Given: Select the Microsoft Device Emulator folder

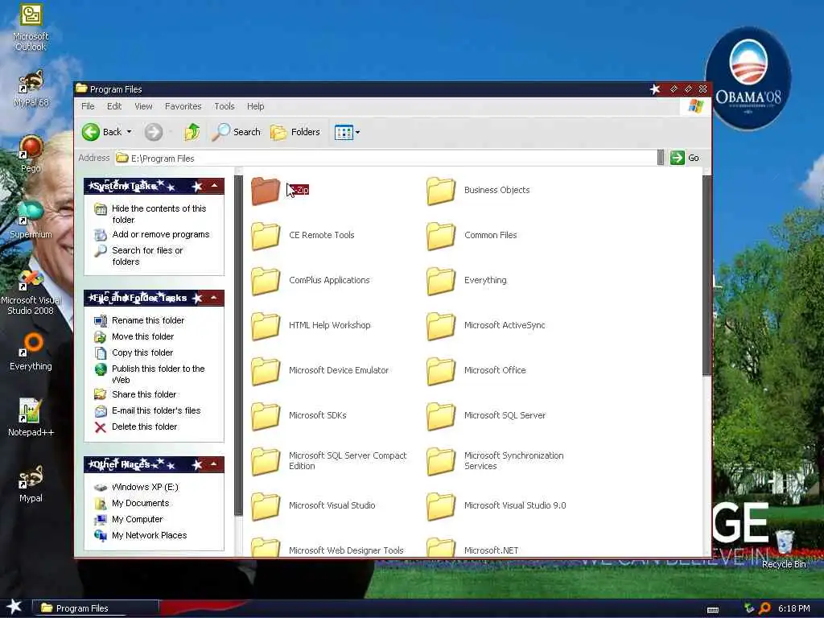Looking at the screenshot, I should coord(320,370).
